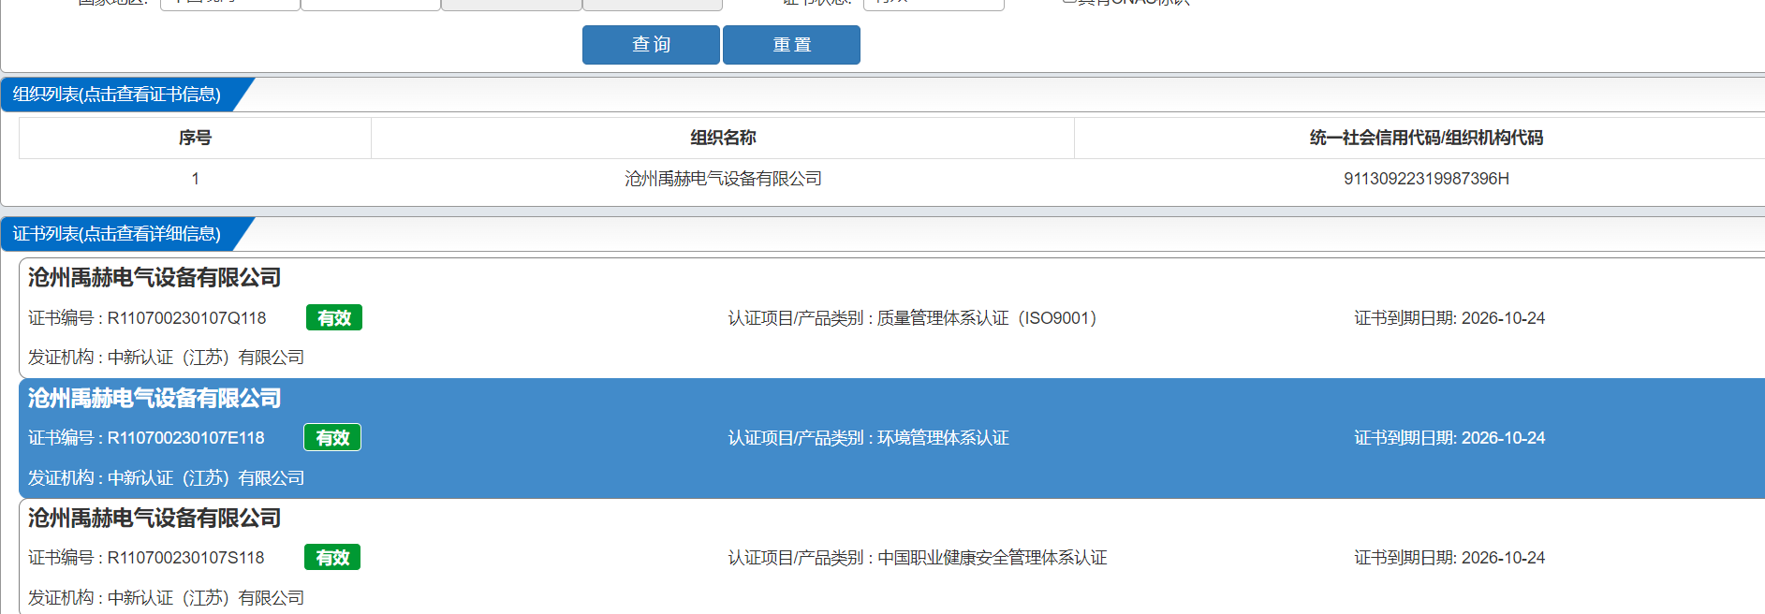Click the 有效 badge beside R110700230107E118

coord(332,438)
